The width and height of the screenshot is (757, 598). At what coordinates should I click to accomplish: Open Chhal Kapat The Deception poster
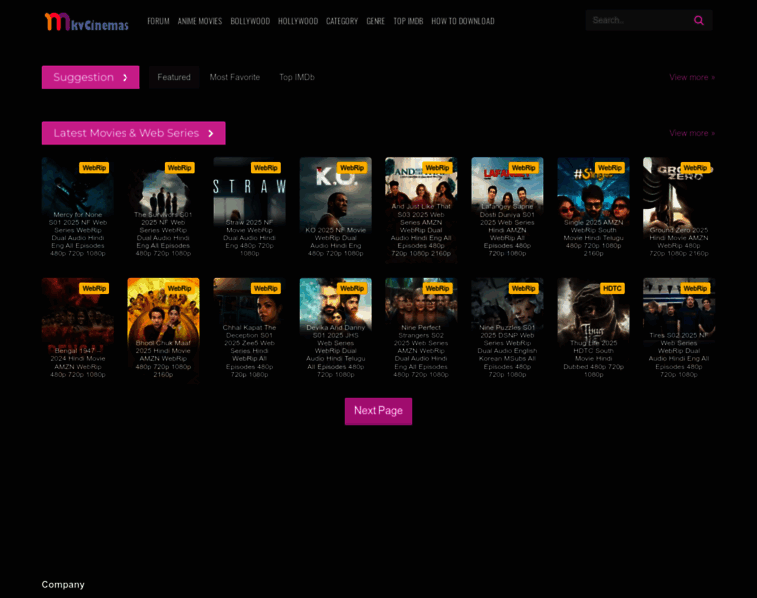(250, 331)
